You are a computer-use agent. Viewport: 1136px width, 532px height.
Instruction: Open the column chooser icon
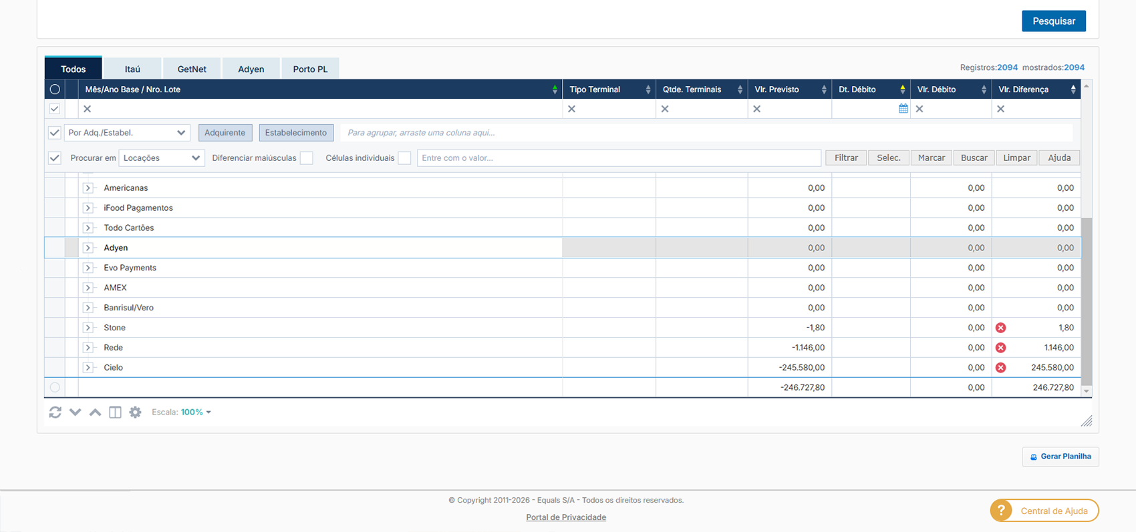pos(115,413)
